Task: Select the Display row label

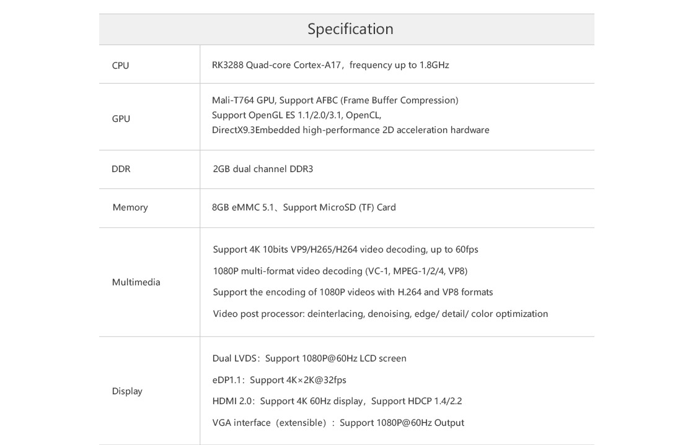Action: point(127,391)
